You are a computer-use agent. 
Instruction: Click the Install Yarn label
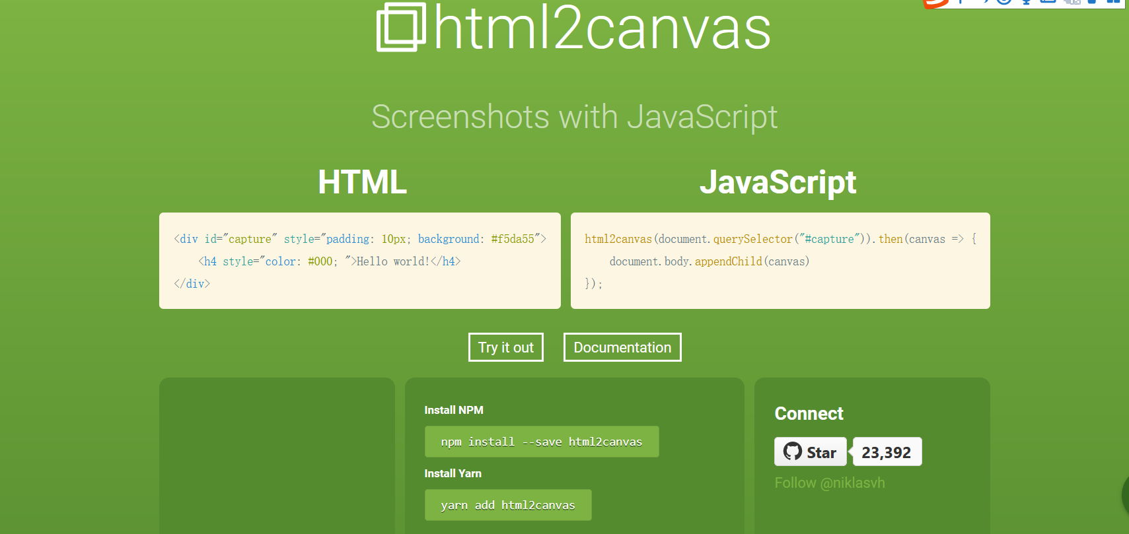tap(453, 473)
